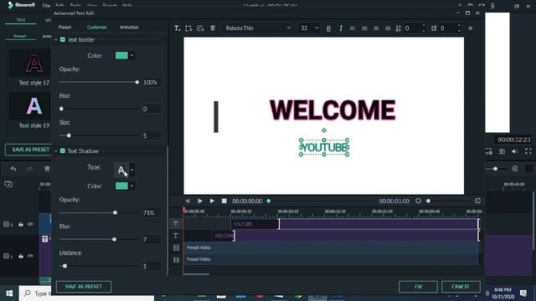The width and height of the screenshot is (536, 301).
Task: Click zoom in circle on dialog timeline
Action: [x=478, y=201]
